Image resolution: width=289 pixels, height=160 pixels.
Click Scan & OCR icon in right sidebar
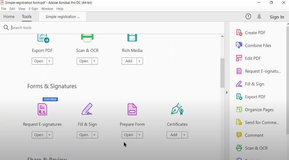click(239, 148)
